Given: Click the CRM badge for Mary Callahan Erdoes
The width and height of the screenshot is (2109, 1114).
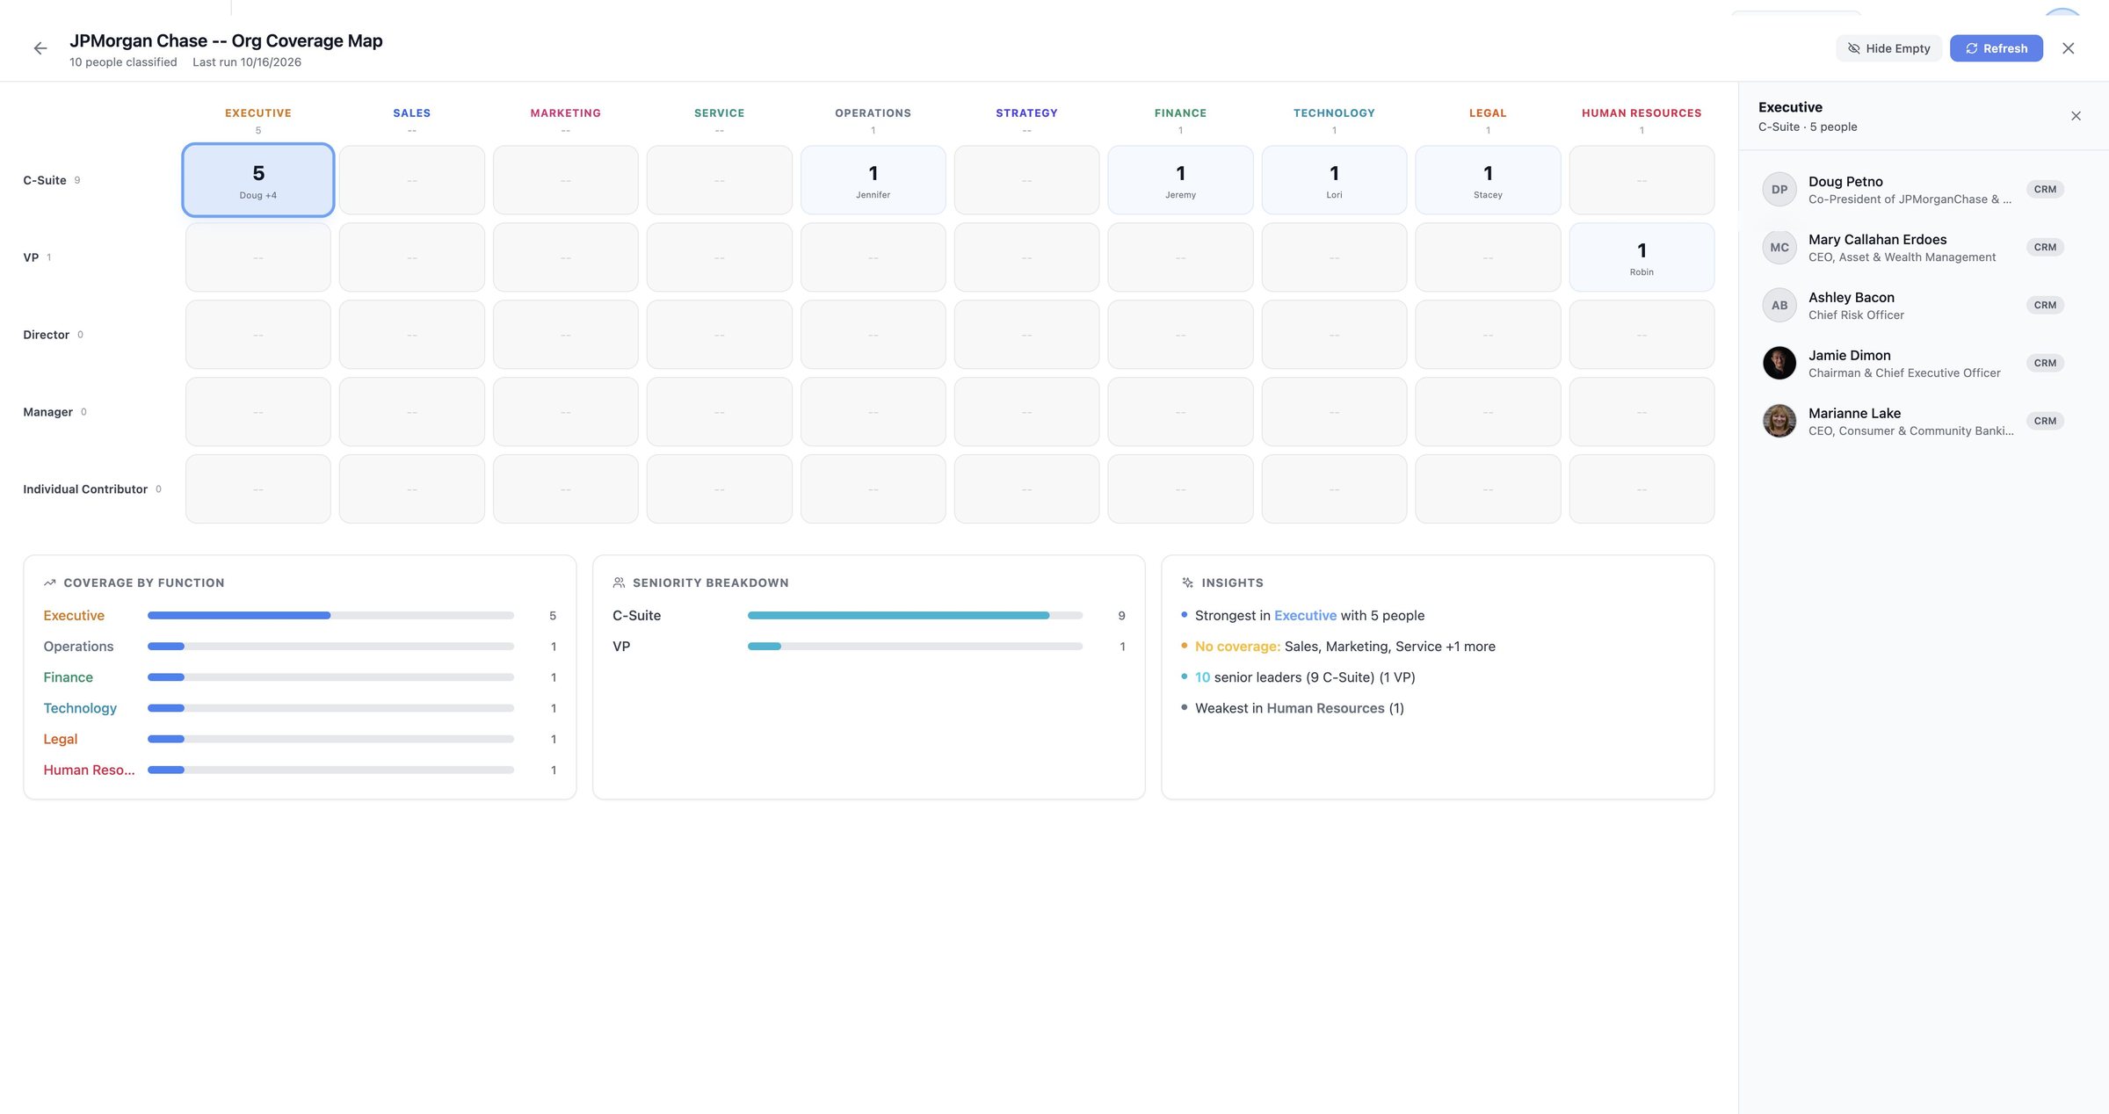Looking at the screenshot, I should point(2045,248).
